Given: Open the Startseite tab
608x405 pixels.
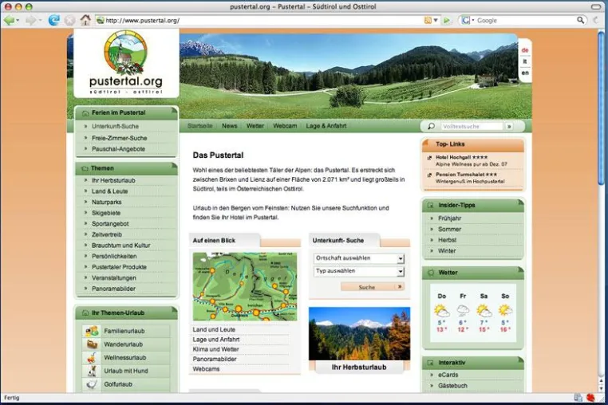Looking at the screenshot, I should (x=200, y=126).
